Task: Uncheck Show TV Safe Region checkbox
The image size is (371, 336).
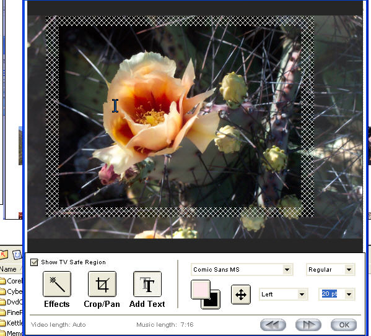Action: click(34, 262)
